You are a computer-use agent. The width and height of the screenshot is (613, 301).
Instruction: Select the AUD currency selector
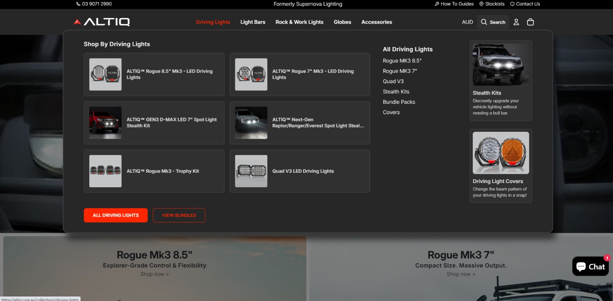click(467, 22)
